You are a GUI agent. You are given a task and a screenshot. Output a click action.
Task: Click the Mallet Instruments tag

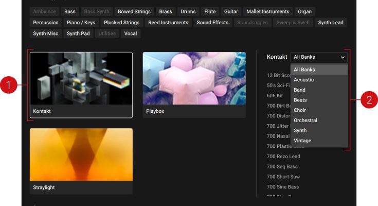pyautogui.click(x=267, y=11)
